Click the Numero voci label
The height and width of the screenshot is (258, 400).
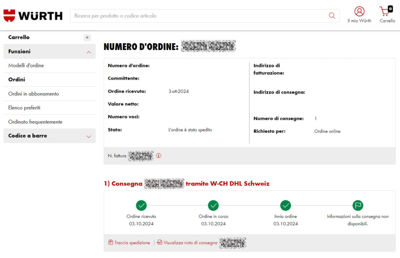pyautogui.click(x=124, y=117)
